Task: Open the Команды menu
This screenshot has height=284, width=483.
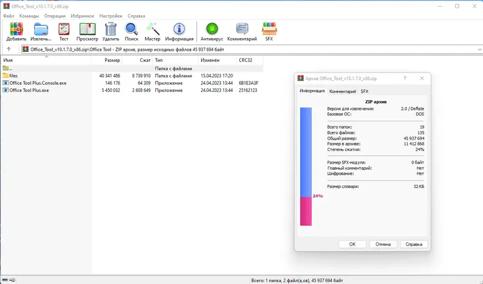Action: point(29,16)
